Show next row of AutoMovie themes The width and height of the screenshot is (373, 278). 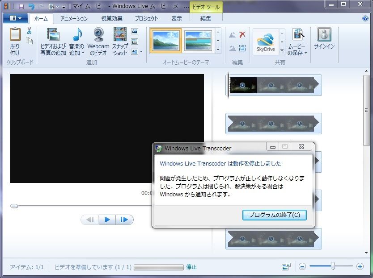coord(218,41)
